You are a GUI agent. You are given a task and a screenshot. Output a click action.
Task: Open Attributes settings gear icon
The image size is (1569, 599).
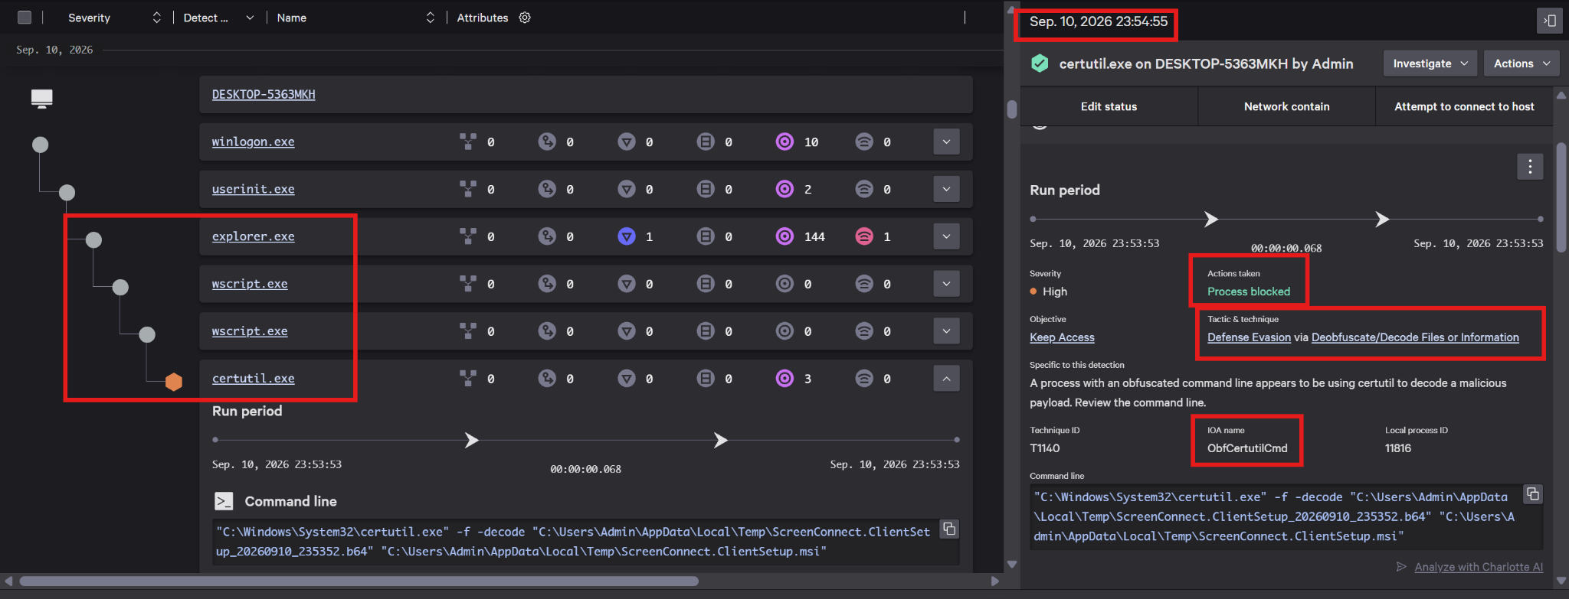click(x=525, y=18)
